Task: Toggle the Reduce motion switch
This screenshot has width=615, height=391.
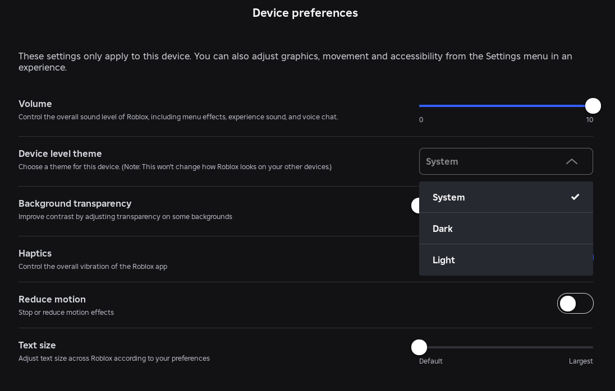Action: click(575, 304)
